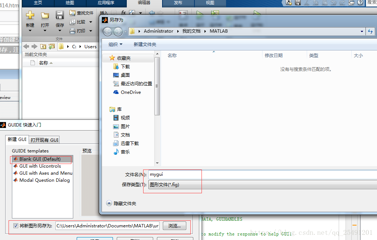
Task: Switch to the Editor (编辑器) tab
Action: coord(144,3)
